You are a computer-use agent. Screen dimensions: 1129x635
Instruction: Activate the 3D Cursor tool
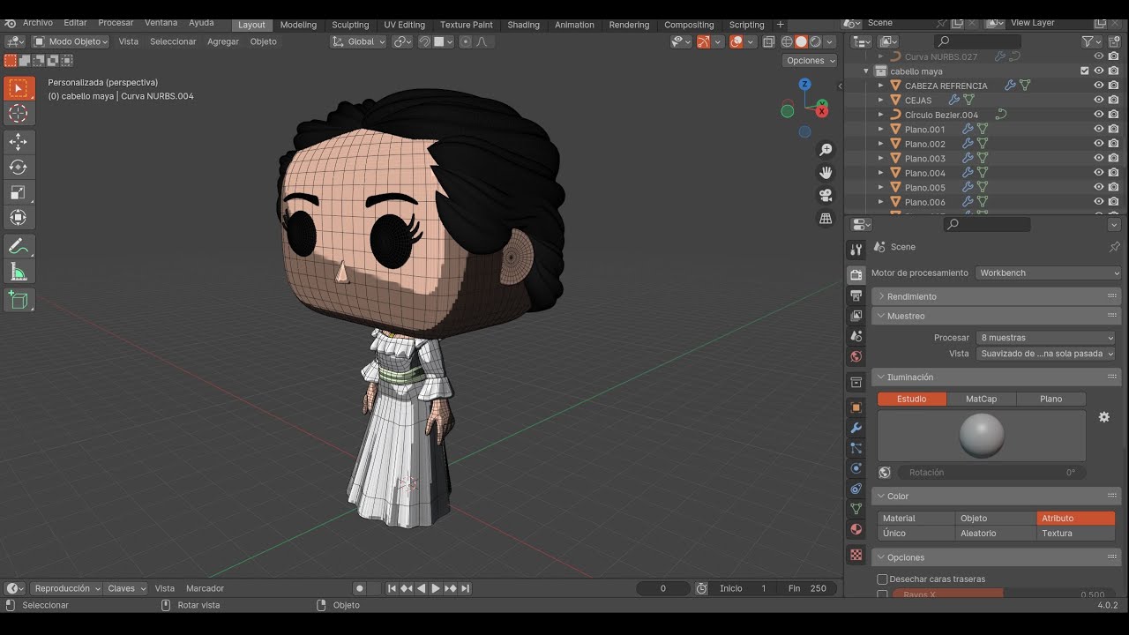coord(19,114)
